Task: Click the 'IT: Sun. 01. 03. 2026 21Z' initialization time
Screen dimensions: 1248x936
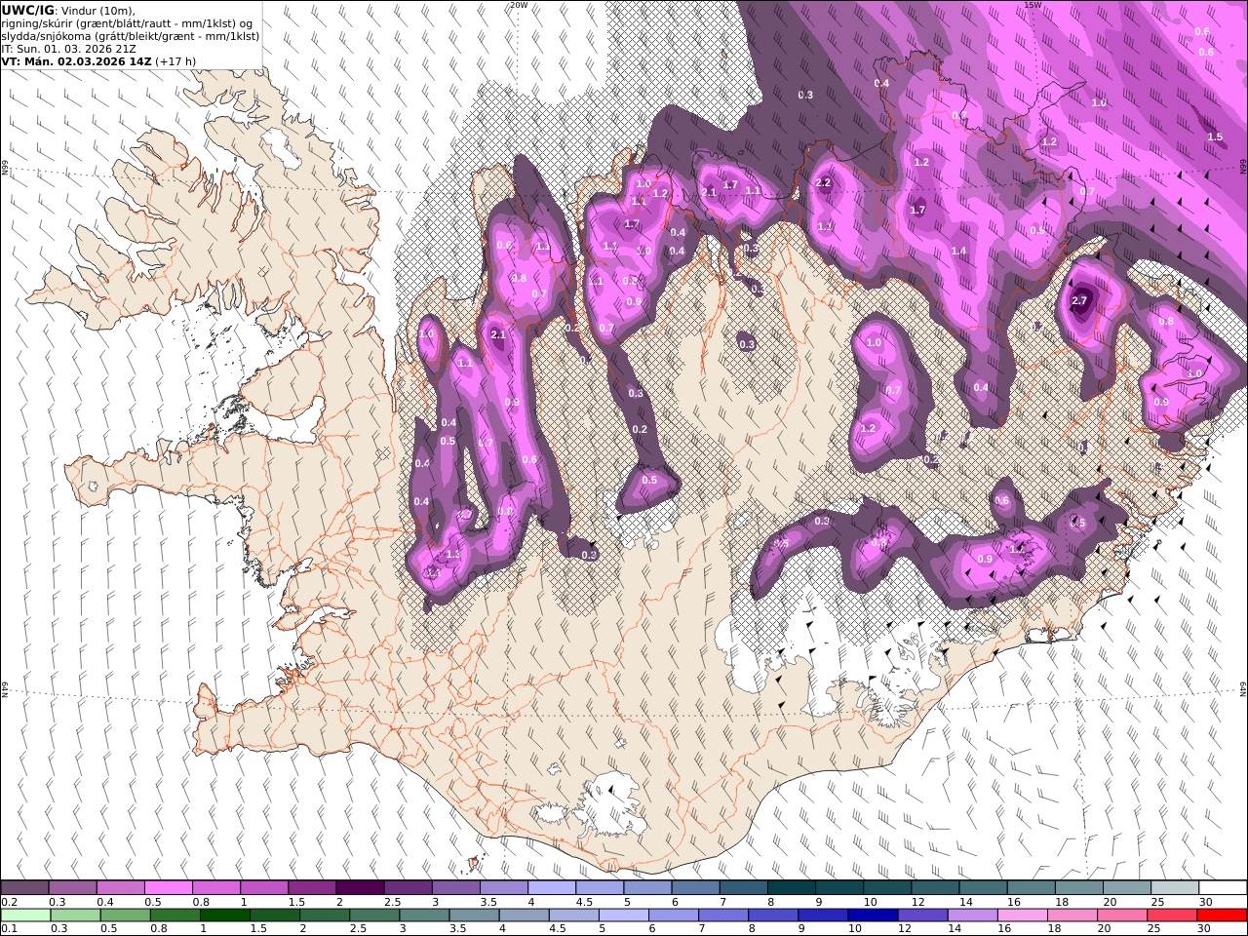Action: pyautogui.click(x=66, y=48)
